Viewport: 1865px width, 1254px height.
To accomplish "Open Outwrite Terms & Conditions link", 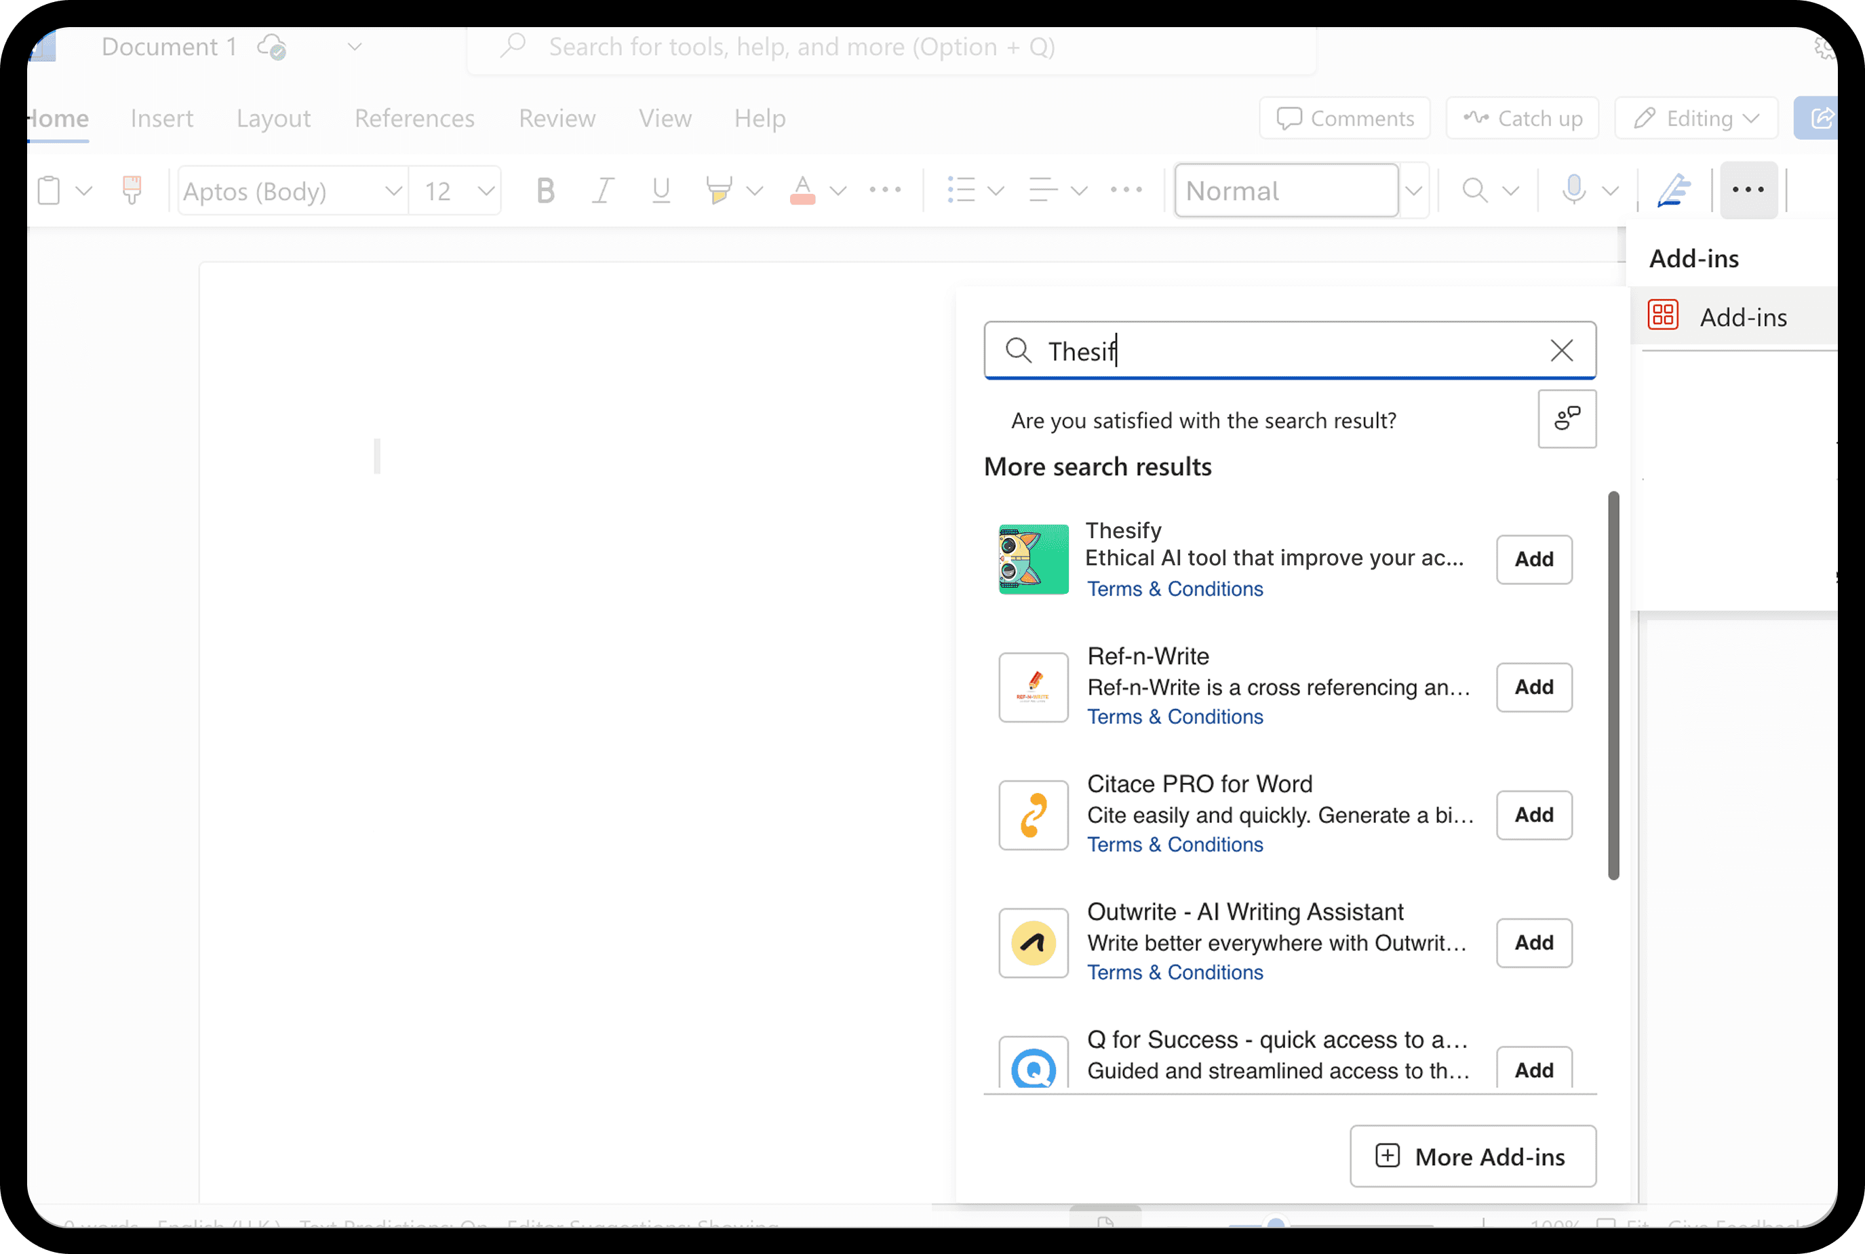I will pos(1175,973).
